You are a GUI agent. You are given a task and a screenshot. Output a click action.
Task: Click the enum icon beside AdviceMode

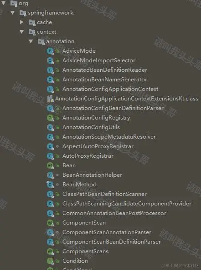point(50,51)
